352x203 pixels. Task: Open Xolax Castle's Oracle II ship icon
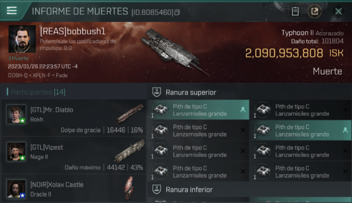click(x=129, y=188)
